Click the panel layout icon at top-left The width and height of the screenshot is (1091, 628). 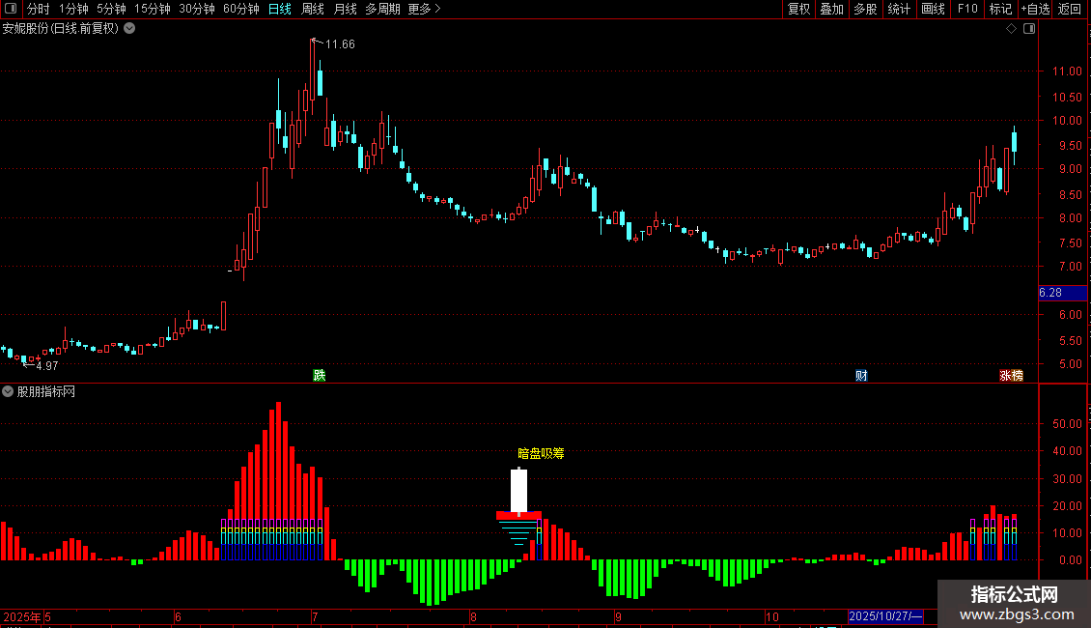click(11, 9)
